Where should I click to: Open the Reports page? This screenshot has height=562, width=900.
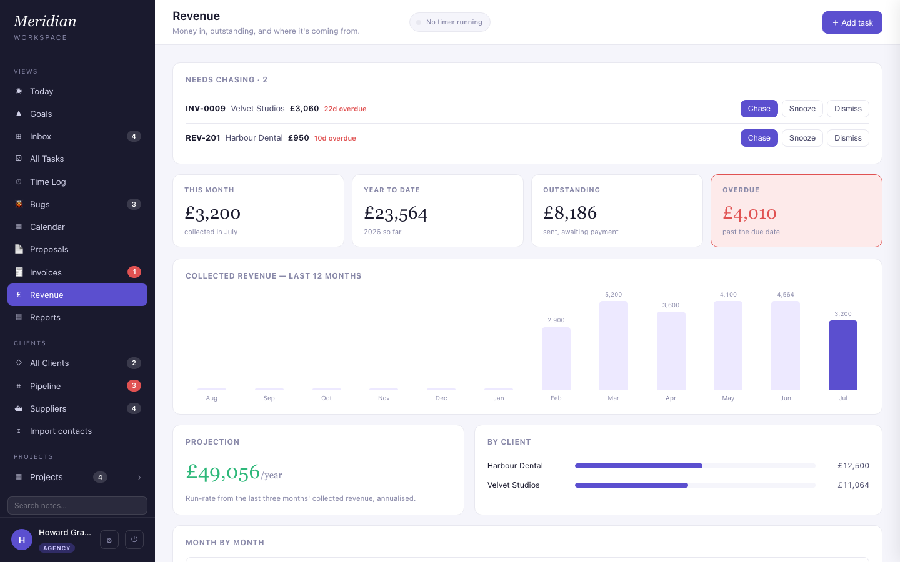77,317
